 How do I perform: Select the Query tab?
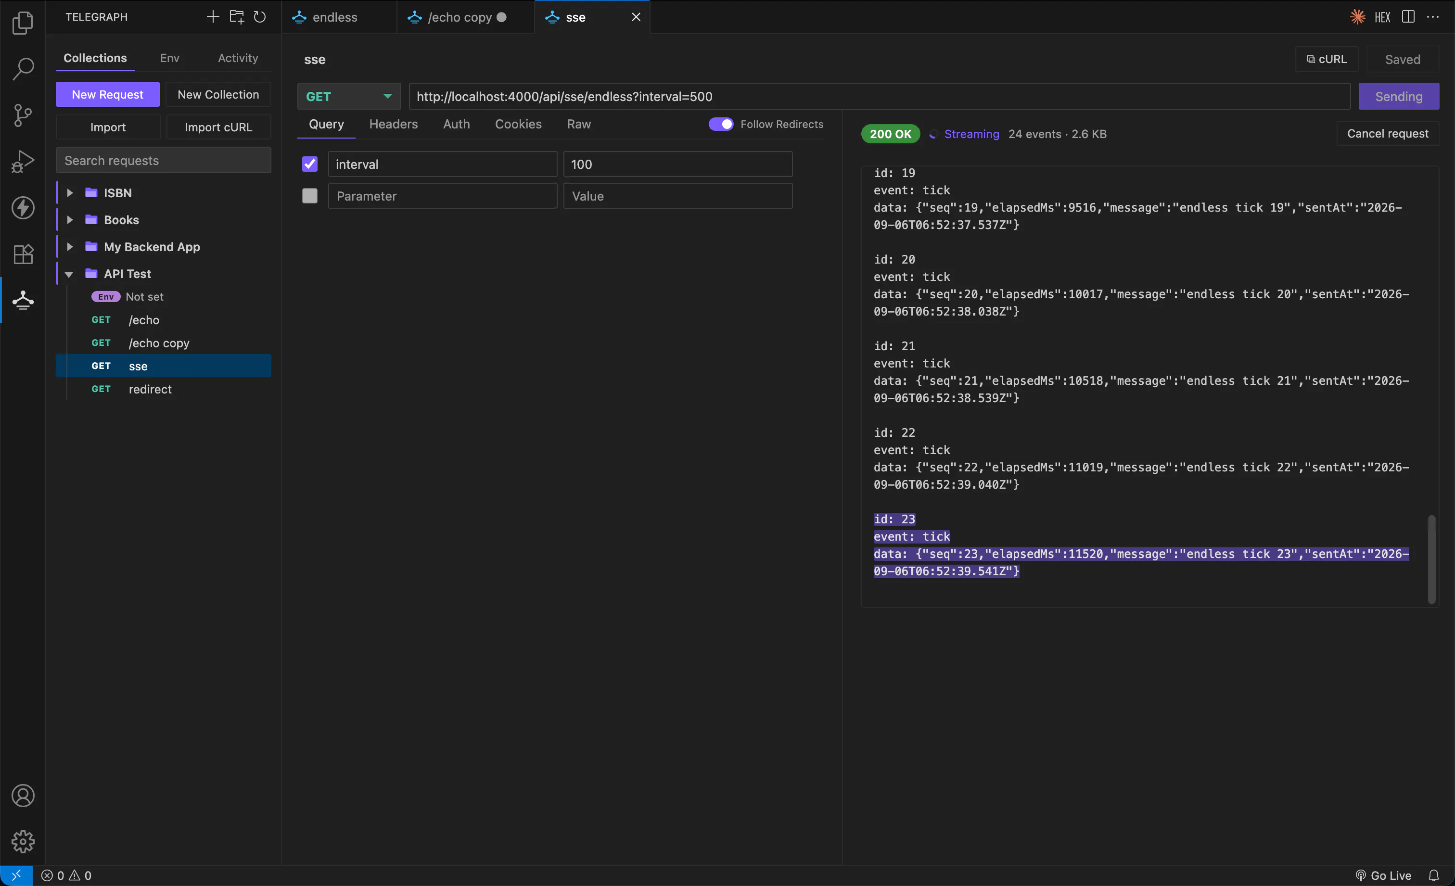326,124
